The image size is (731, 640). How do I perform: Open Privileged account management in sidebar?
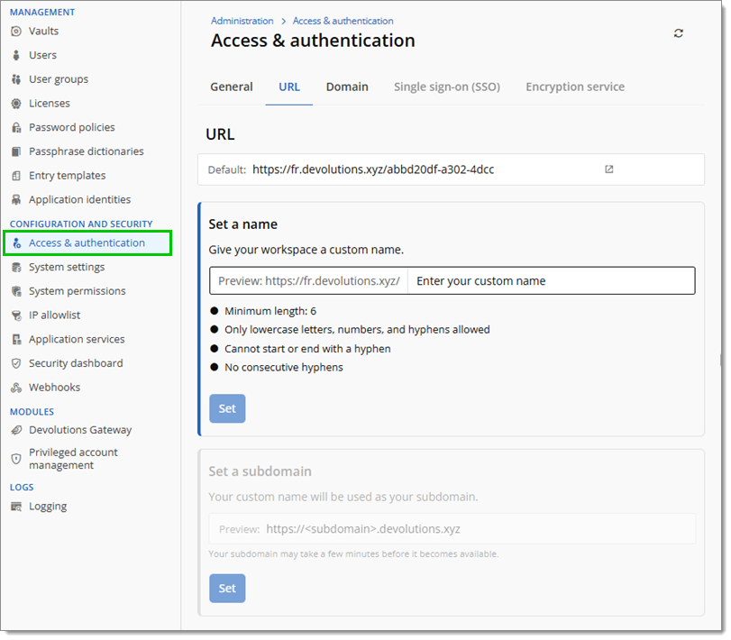tap(73, 459)
